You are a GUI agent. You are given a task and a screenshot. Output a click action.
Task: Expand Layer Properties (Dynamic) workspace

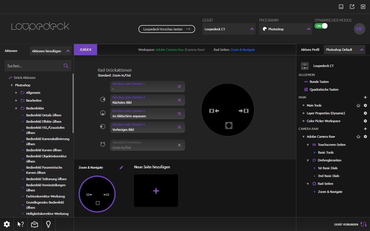pyautogui.click(x=304, y=113)
